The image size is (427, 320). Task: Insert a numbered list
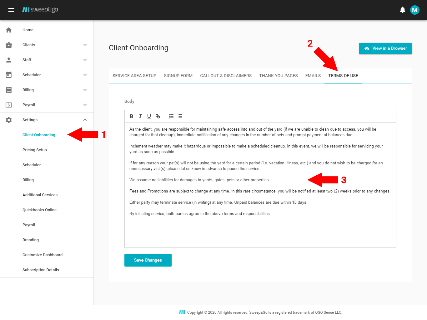[x=171, y=116]
